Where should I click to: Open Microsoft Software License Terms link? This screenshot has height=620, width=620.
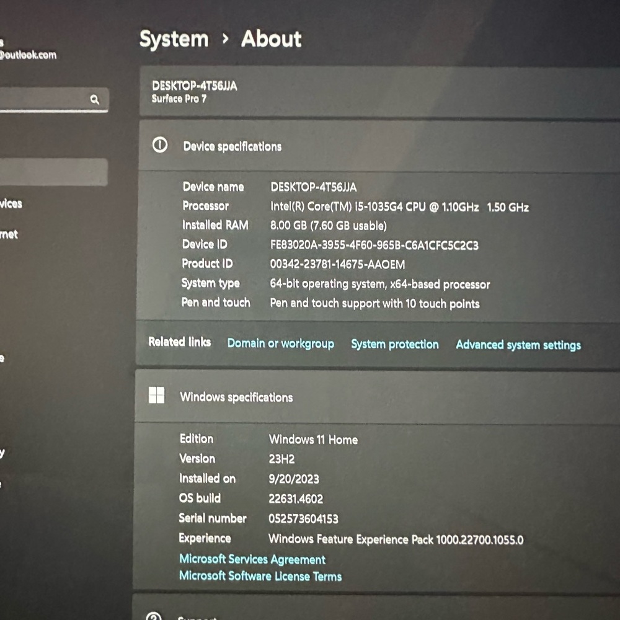[x=260, y=576]
